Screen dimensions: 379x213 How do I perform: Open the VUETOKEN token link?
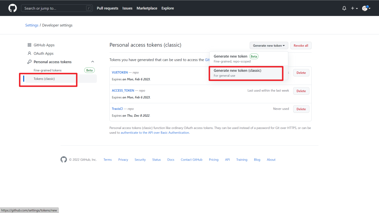tap(120, 73)
